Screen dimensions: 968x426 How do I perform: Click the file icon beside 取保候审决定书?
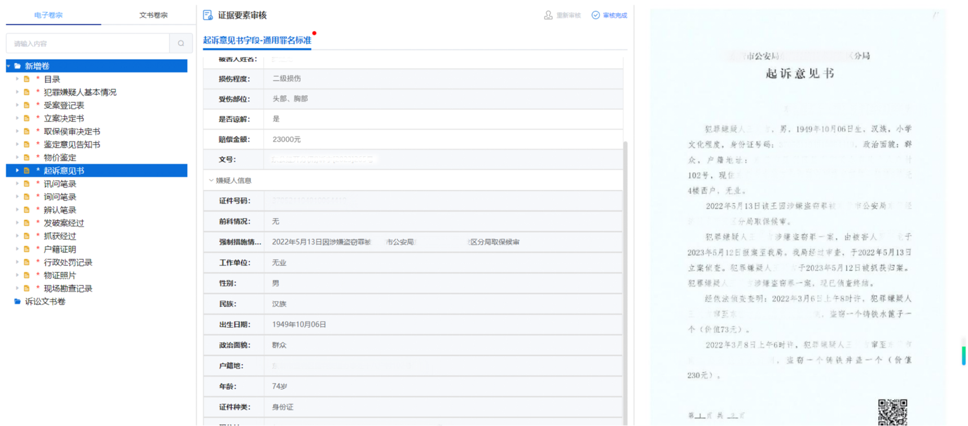coord(27,131)
